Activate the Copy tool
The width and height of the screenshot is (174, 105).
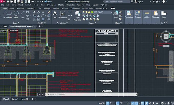34,16
